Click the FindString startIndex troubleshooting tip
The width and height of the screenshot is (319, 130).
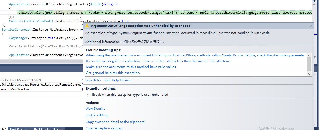point(196,55)
